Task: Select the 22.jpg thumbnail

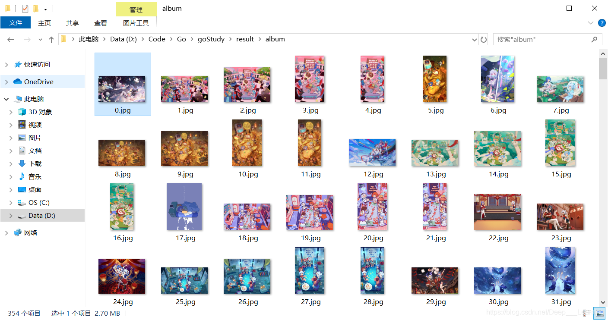Action: (497, 212)
